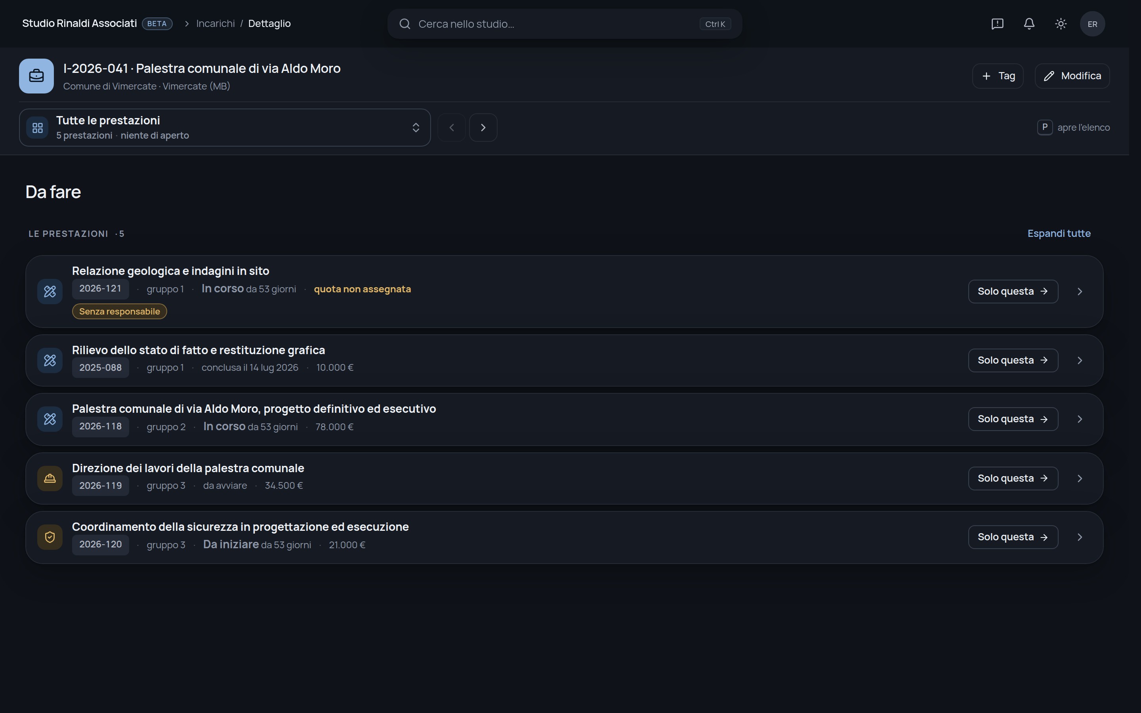Click Solo questa for Direzione dei lavori

1013,478
